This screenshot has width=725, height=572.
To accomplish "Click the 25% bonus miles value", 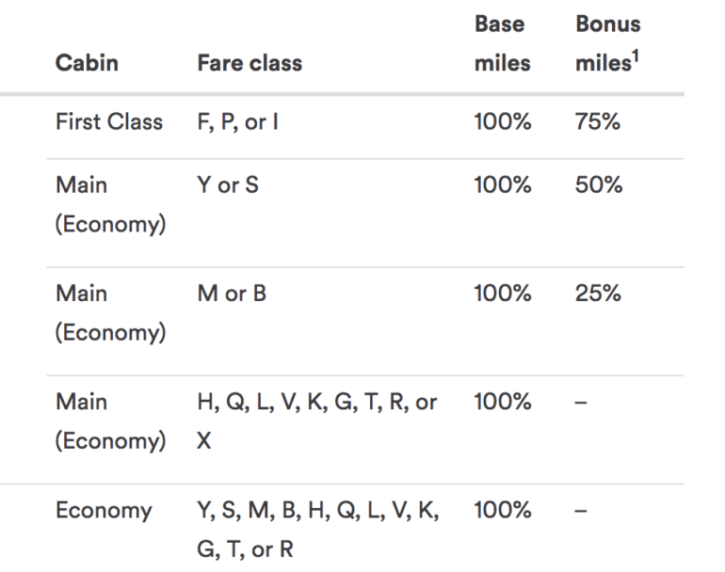I will (599, 294).
